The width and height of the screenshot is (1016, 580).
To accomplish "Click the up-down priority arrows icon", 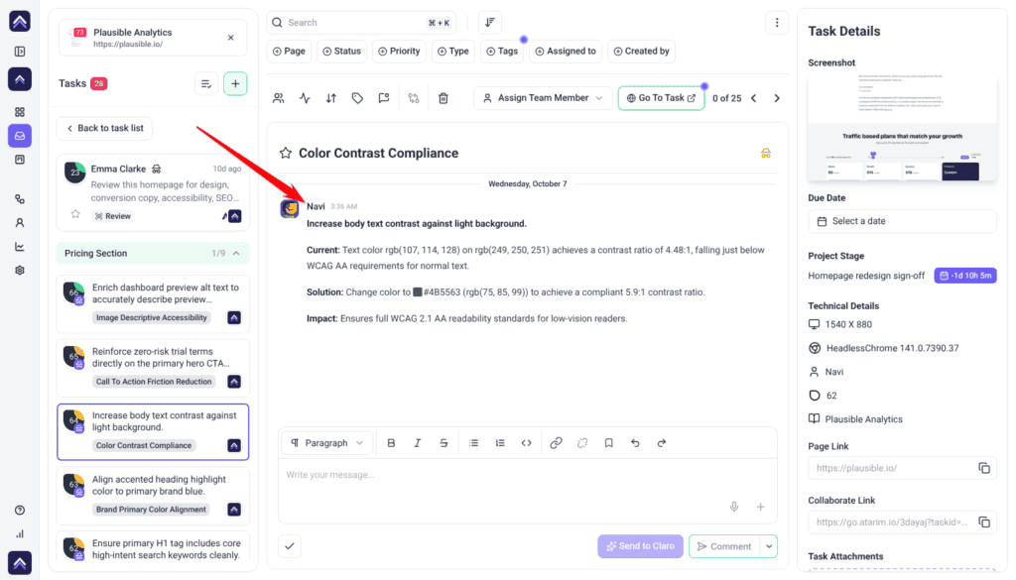I will coord(331,98).
